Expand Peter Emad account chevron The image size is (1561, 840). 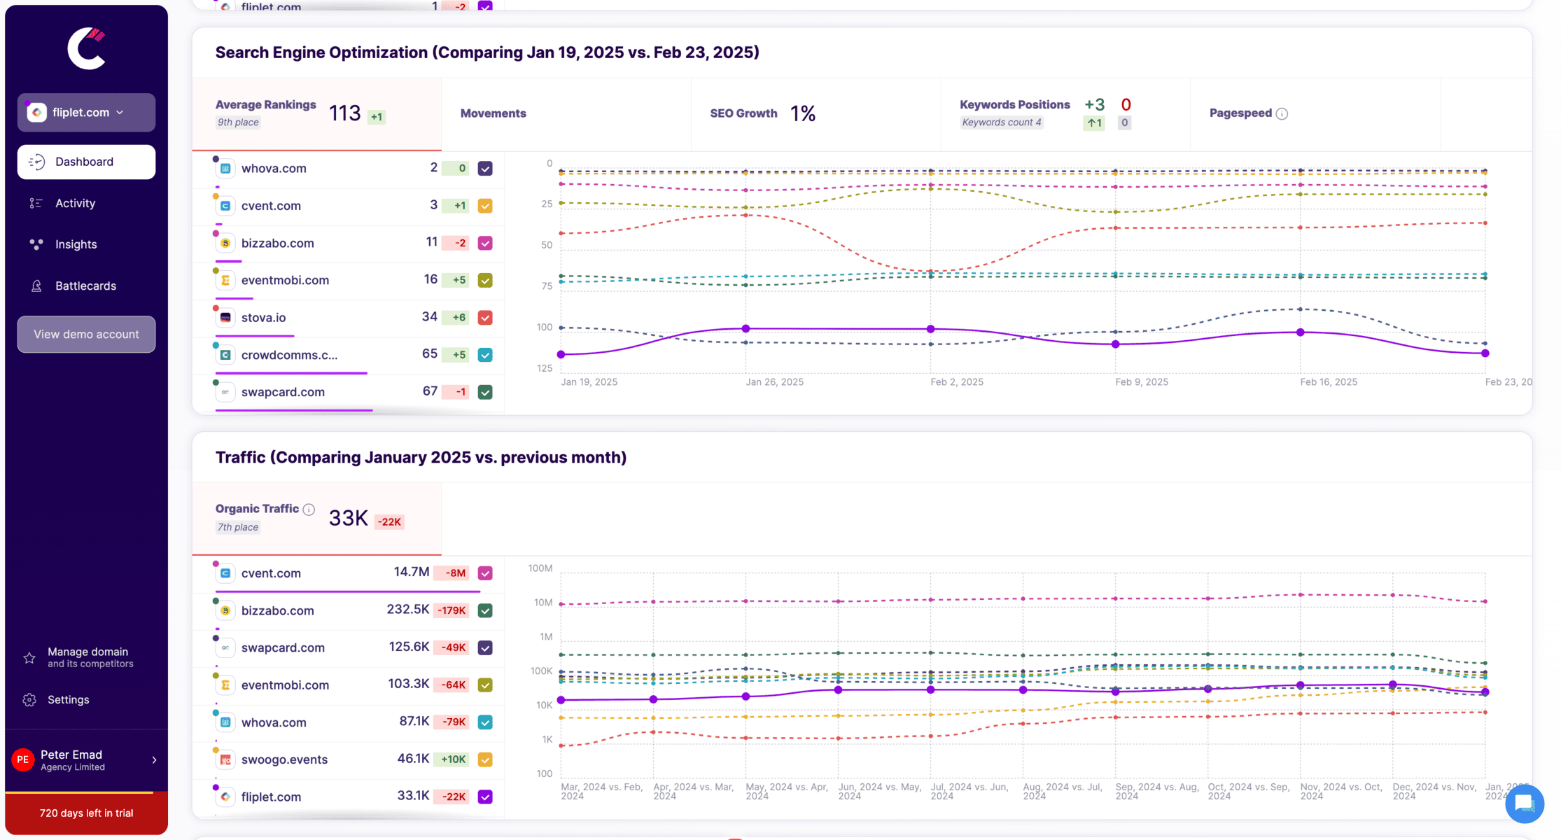click(154, 760)
